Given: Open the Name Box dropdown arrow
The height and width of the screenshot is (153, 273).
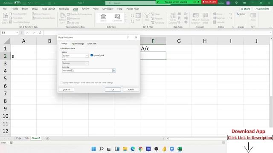Looking at the screenshot, I should [x=17, y=33].
